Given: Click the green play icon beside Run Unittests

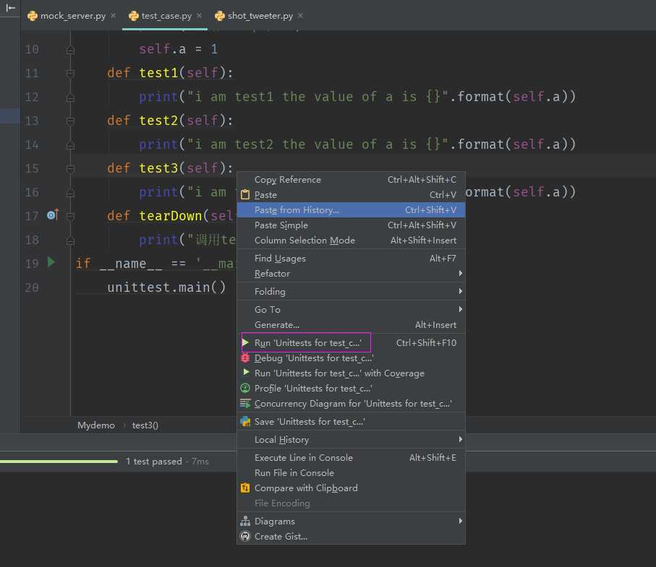Looking at the screenshot, I should click(x=246, y=342).
